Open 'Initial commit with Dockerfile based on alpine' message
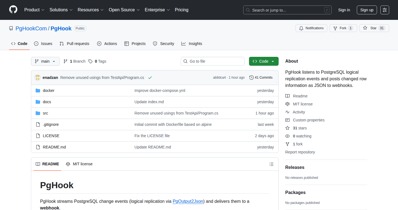 coord(173,124)
